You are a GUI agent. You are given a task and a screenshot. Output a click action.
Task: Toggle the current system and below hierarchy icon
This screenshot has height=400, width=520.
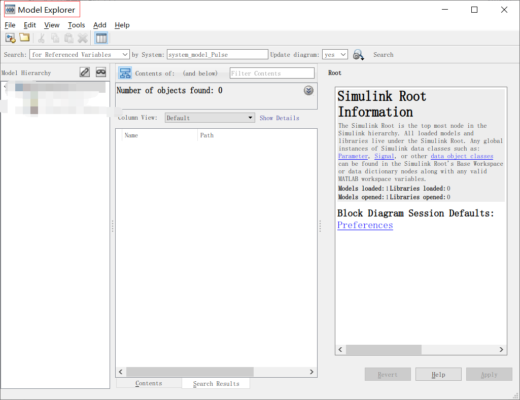pyautogui.click(x=125, y=73)
